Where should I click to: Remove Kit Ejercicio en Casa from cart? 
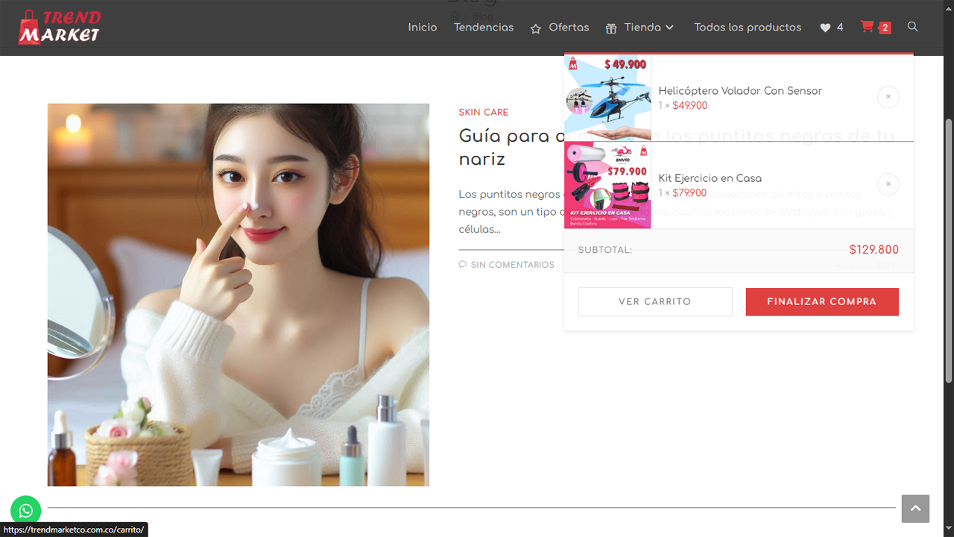888,184
